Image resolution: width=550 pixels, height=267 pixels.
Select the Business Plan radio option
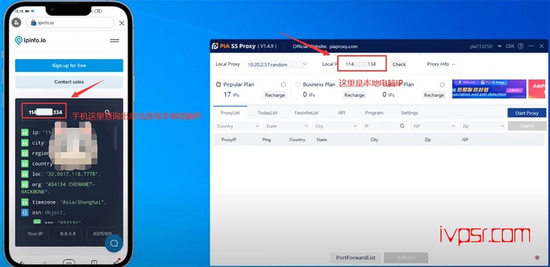(x=298, y=85)
